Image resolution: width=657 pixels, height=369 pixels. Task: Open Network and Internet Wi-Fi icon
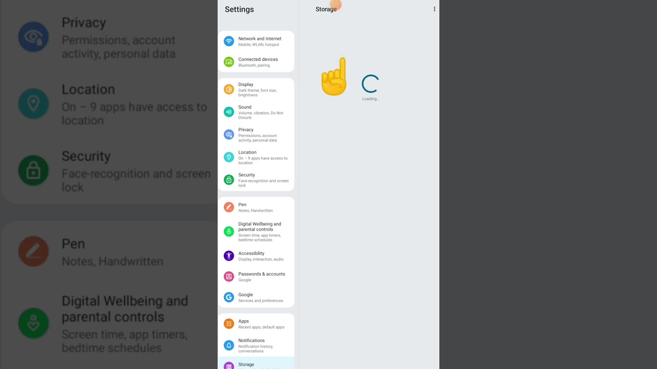pyautogui.click(x=229, y=41)
